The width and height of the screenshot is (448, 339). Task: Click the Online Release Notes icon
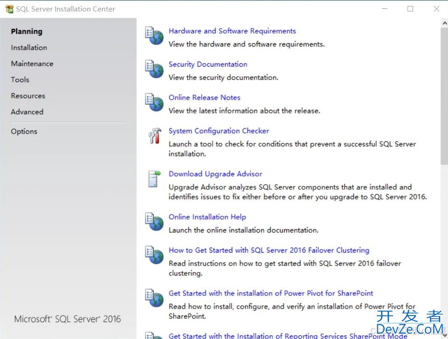[x=154, y=102]
